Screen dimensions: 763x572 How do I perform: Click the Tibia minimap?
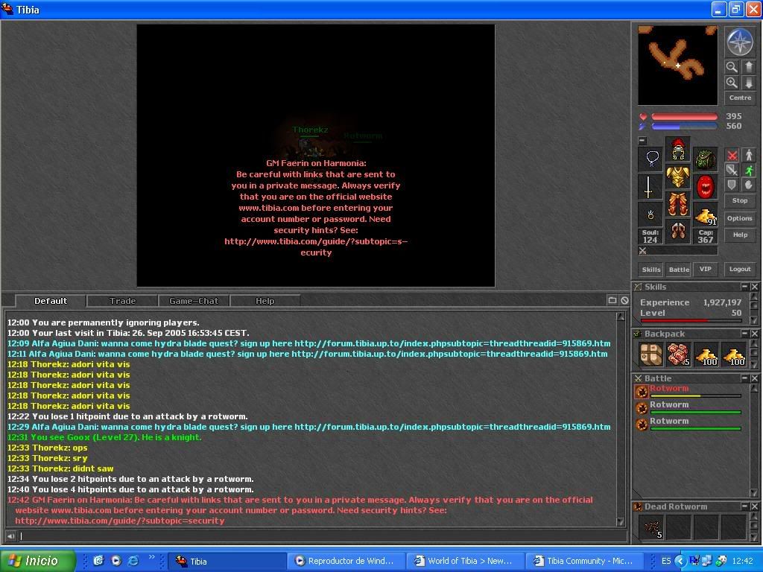(x=677, y=66)
